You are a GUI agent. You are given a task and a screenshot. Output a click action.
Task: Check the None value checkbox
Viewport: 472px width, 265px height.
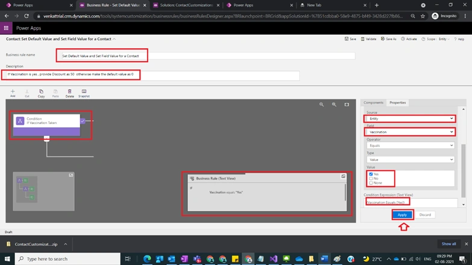click(x=371, y=183)
